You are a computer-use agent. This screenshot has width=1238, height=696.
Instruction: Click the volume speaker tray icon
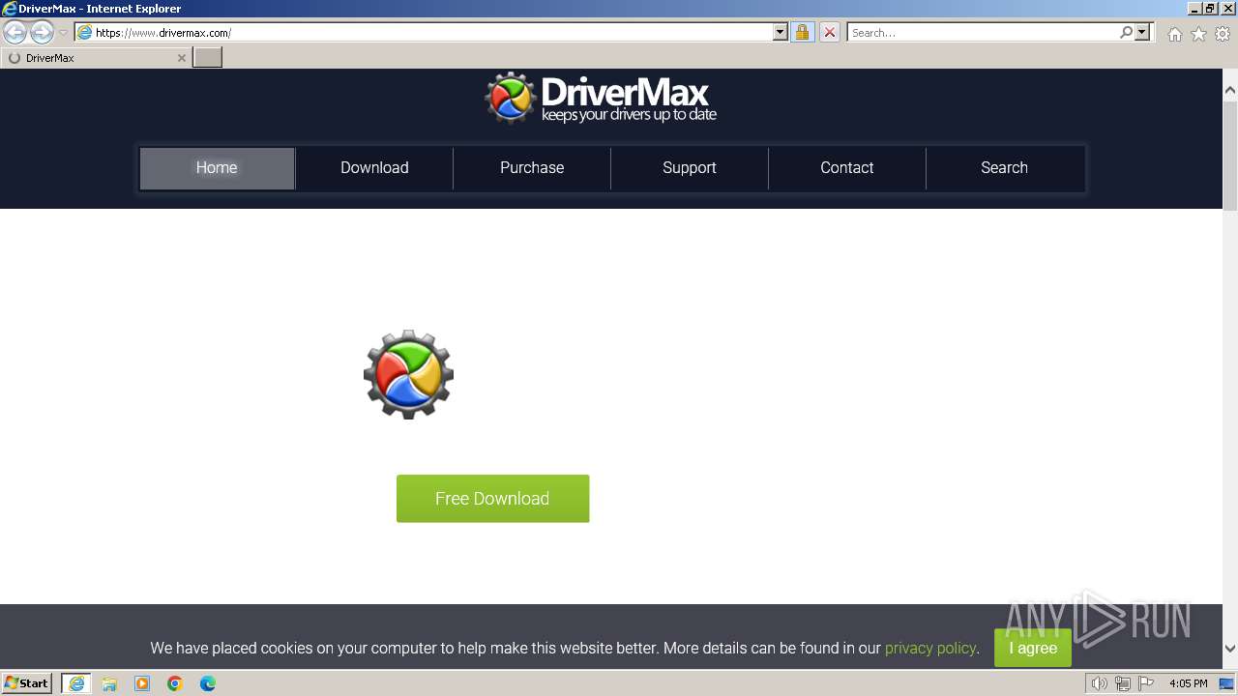coord(1099,683)
